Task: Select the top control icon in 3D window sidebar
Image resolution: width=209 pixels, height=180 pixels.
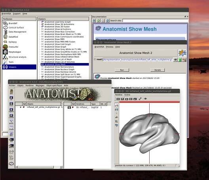Action: pyautogui.click(x=117, y=105)
